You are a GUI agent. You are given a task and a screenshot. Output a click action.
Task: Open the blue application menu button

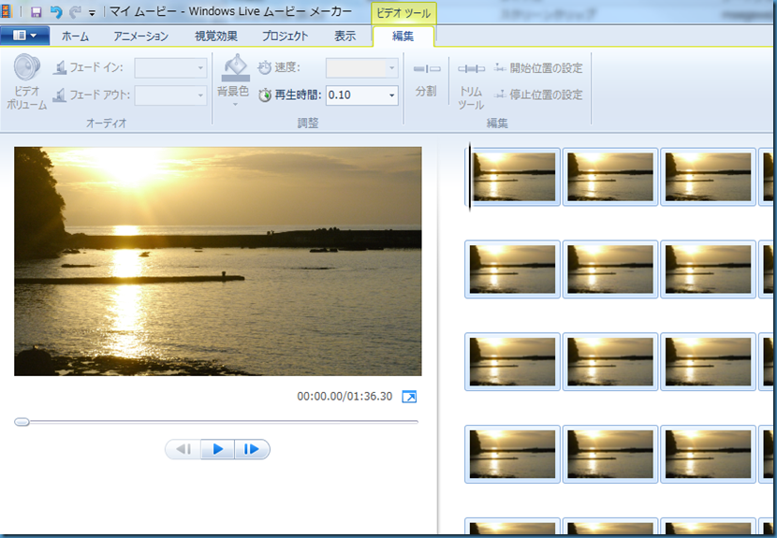click(24, 36)
